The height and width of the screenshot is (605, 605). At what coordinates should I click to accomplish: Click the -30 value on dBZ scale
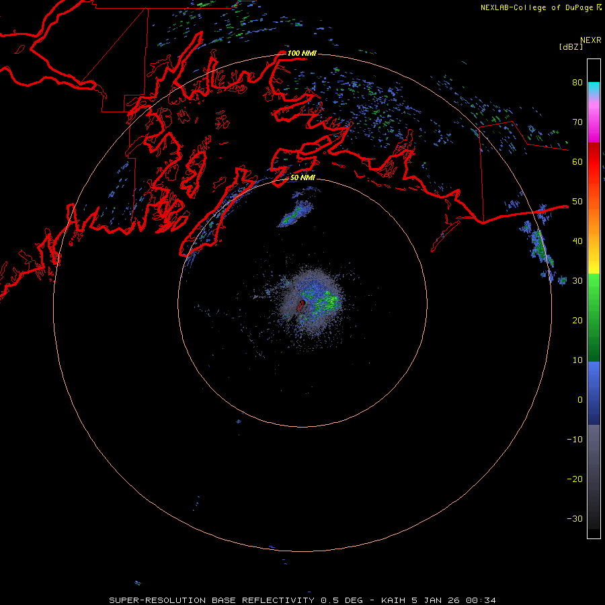[575, 519]
